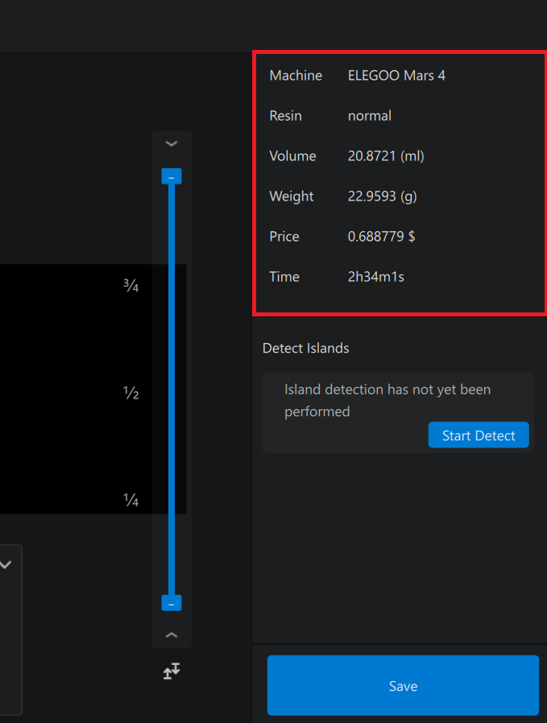Select the ELEGOO Mars 4 machine value
The width and height of the screenshot is (547, 723).
(x=396, y=76)
